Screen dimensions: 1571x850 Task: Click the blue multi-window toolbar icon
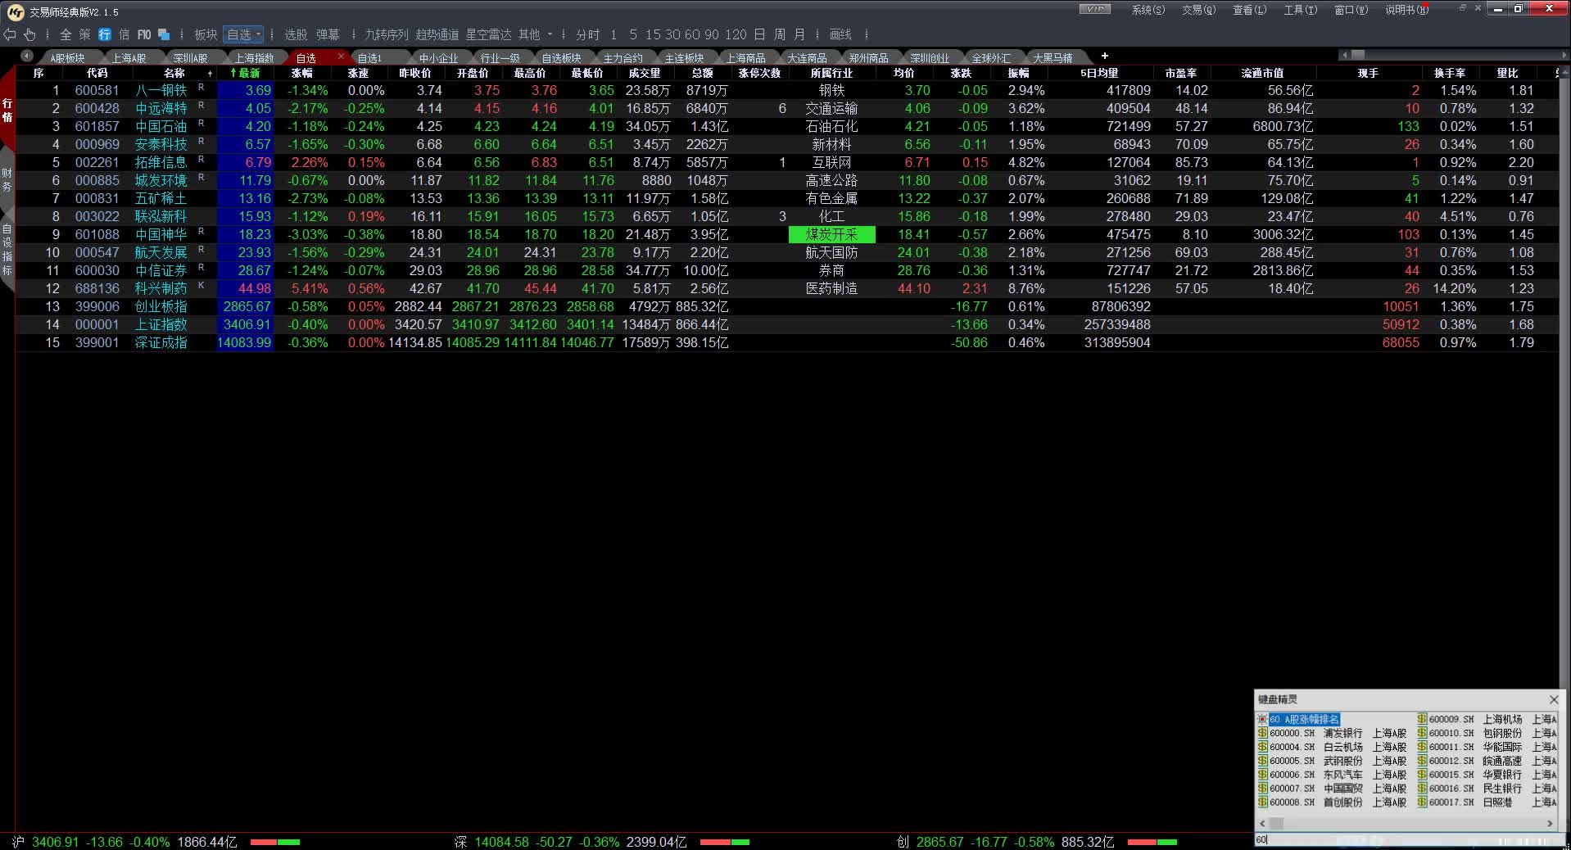click(x=164, y=34)
